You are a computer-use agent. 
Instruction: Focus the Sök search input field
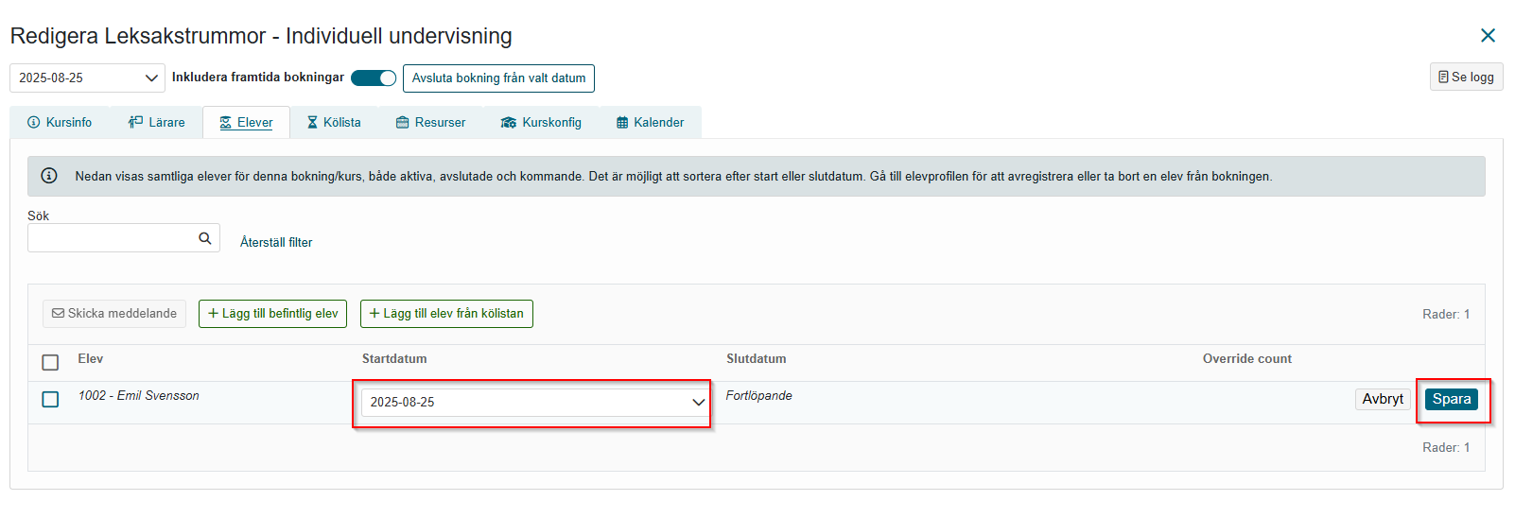(112, 238)
